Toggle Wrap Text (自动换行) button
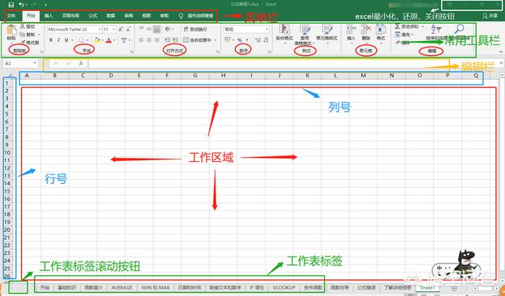The width and height of the screenshot is (505, 296). (x=196, y=29)
